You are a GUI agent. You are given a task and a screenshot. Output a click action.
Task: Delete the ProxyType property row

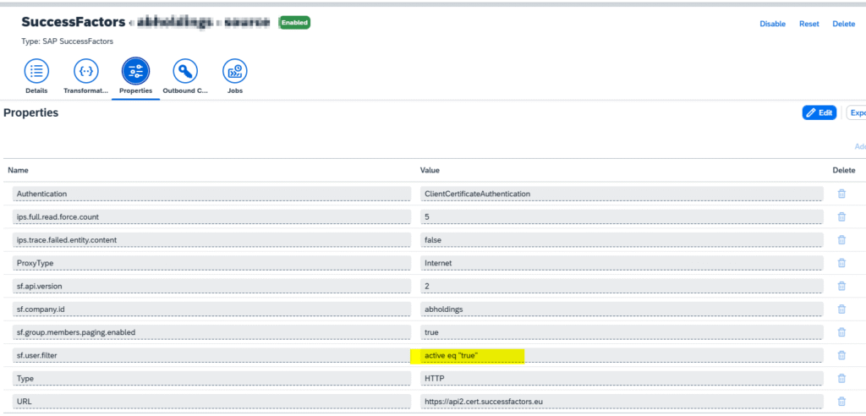(x=841, y=263)
